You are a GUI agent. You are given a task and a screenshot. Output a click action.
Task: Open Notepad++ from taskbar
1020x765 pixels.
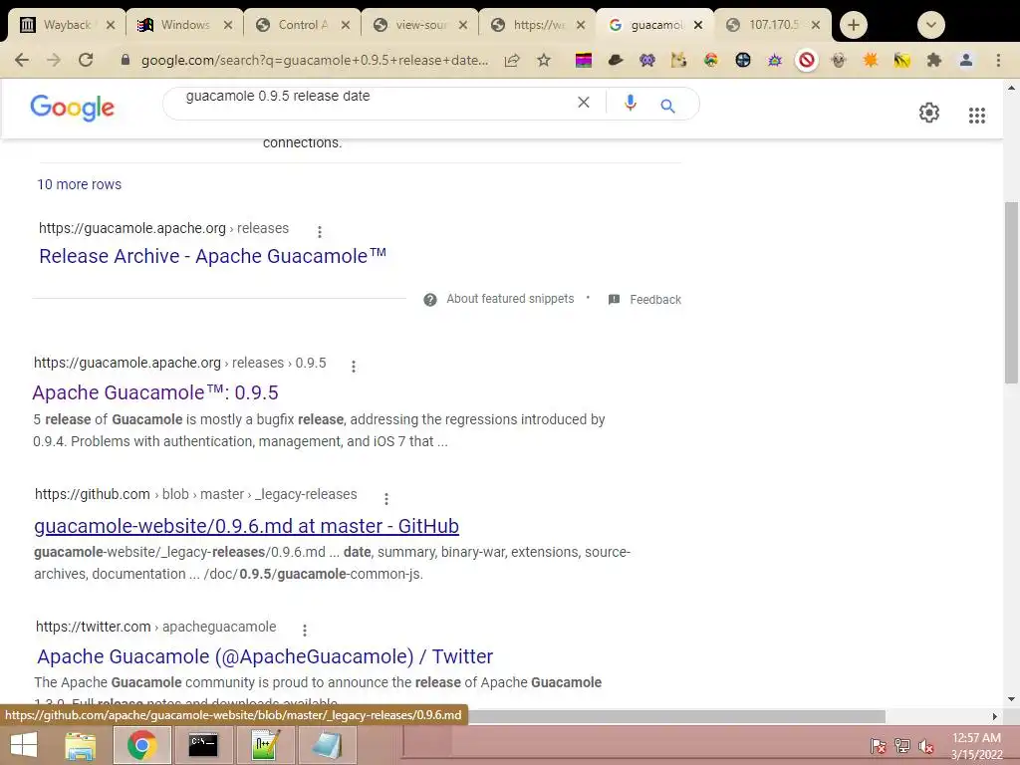pyautogui.click(x=266, y=745)
